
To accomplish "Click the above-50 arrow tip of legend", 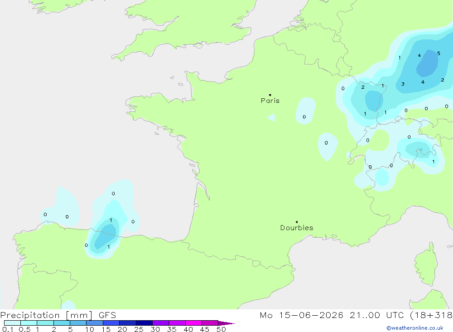I will pos(227,323).
